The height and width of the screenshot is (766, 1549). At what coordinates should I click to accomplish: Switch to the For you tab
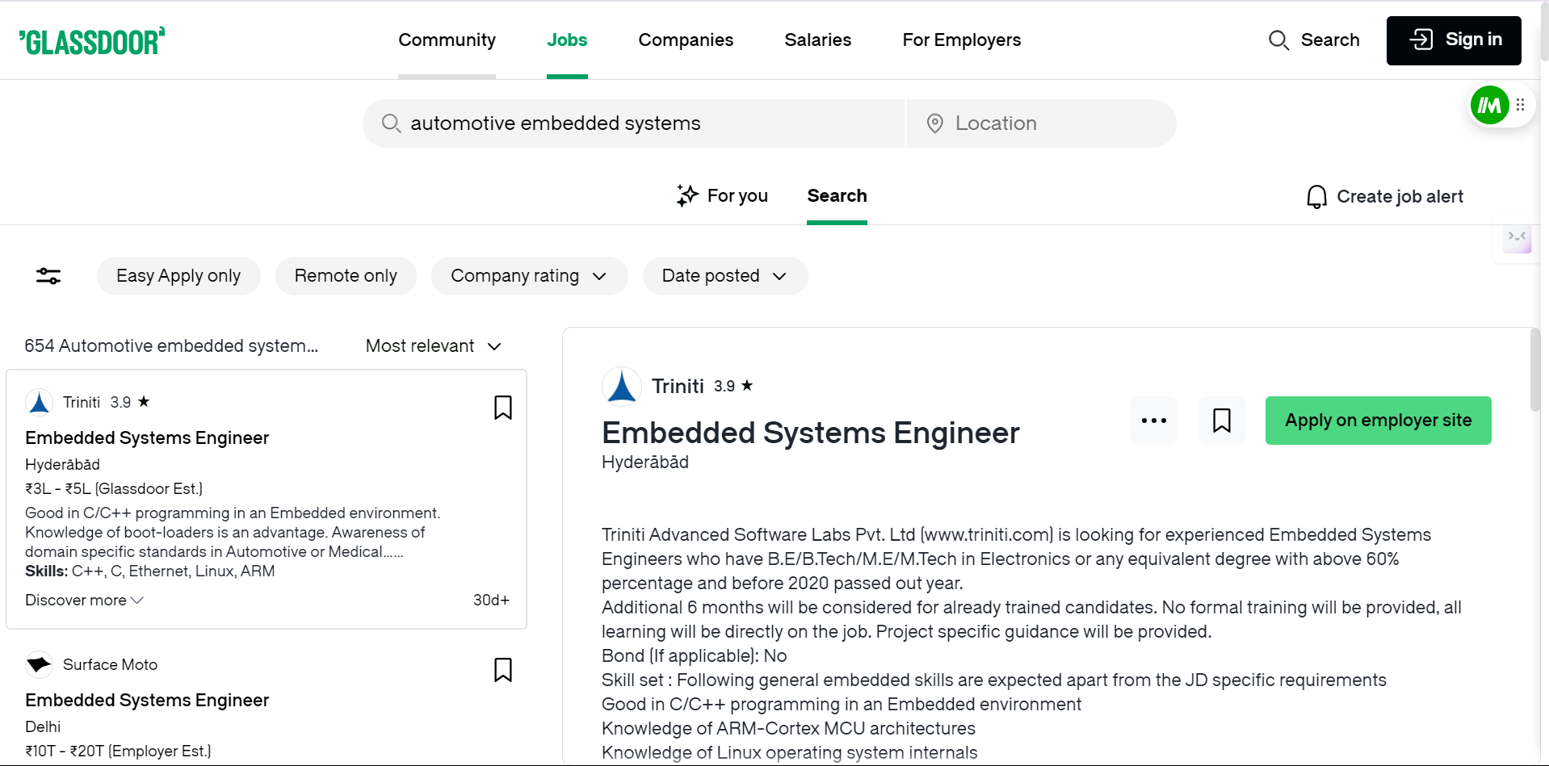723,196
